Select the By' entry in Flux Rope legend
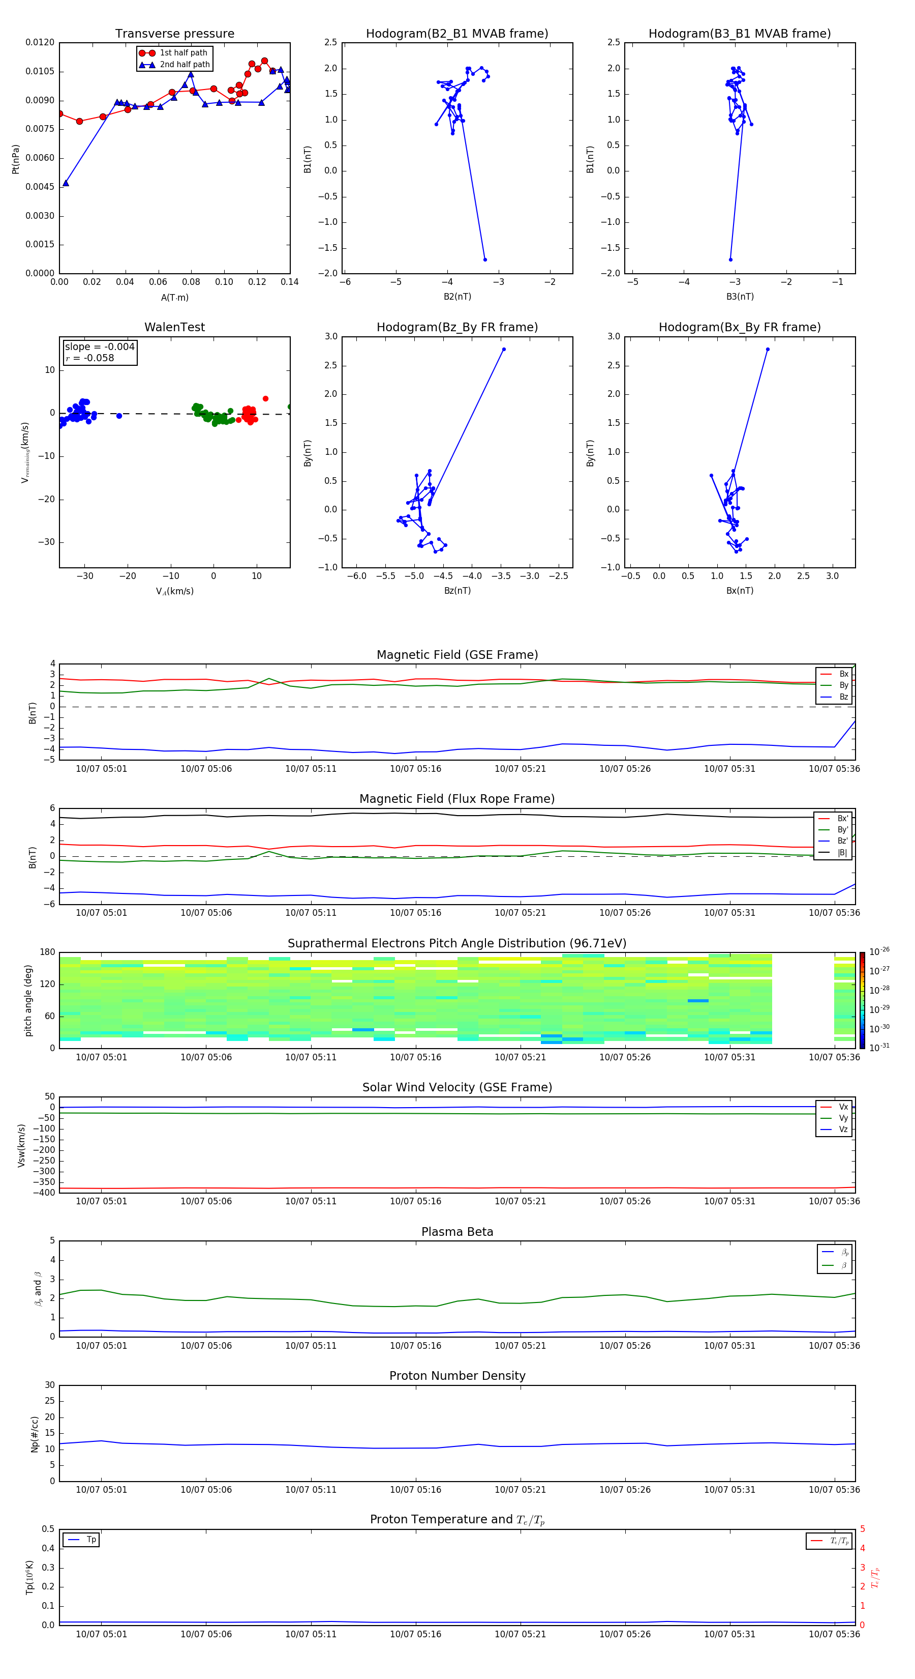The height and width of the screenshot is (1679, 915). click(x=833, y=830)
